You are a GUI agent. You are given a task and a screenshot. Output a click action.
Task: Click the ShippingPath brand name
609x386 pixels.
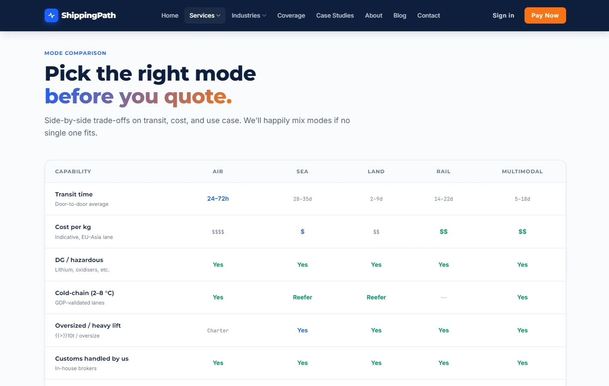coord(88,15)
